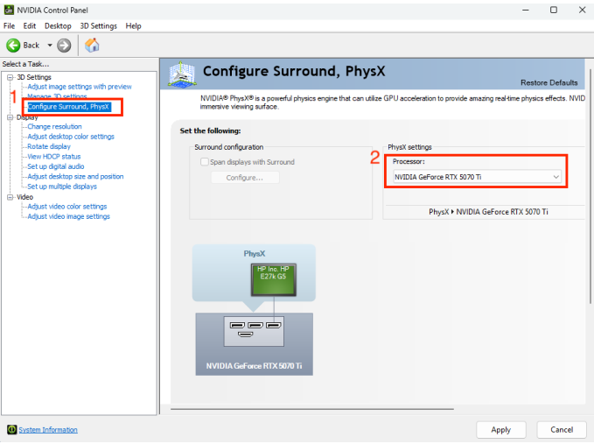This screenshot has height=444, width=594.
Task: Collapse the 3D Settings tree node
Action: coord(10,77)
